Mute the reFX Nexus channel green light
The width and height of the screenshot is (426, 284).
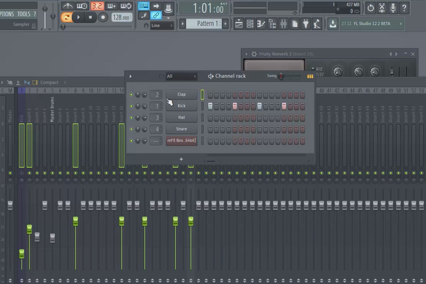pos(131,141)
